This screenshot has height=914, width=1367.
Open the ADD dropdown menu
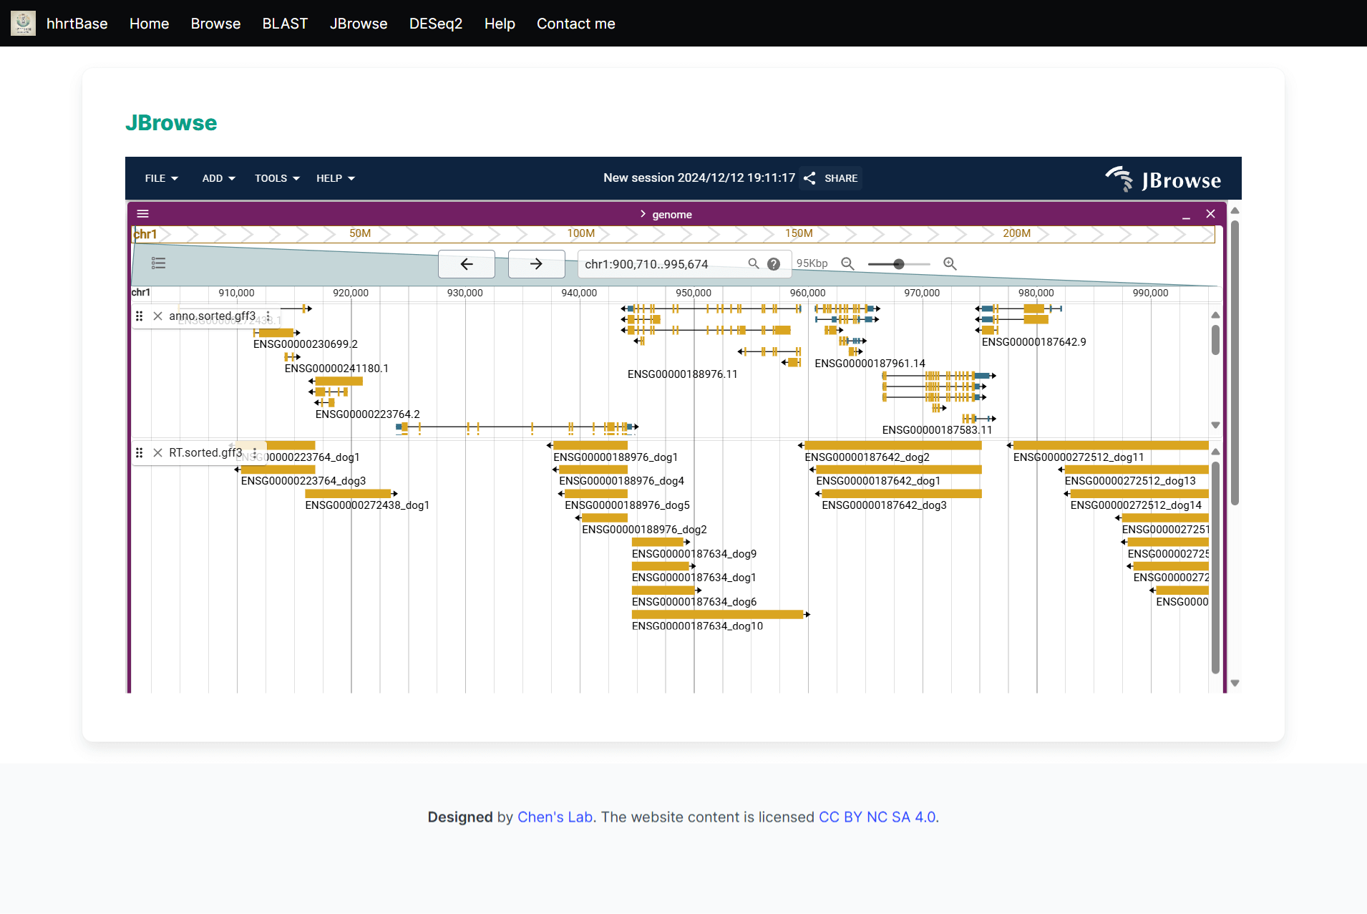point(218,178)
